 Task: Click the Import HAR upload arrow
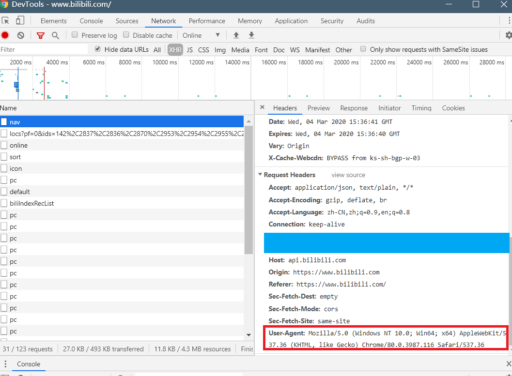coord(236,35)
